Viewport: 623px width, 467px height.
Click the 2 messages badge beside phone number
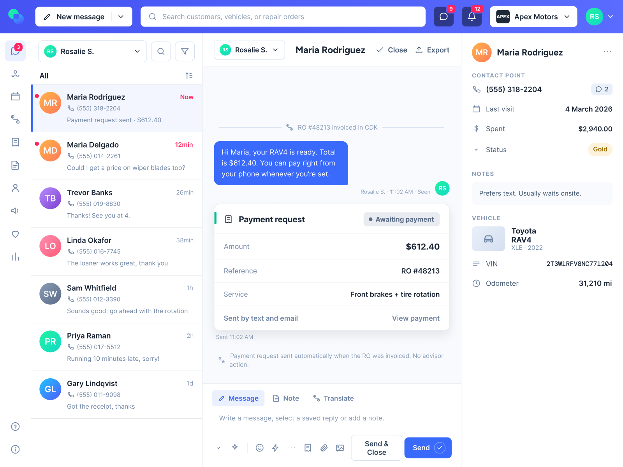(x=602, y=90)
